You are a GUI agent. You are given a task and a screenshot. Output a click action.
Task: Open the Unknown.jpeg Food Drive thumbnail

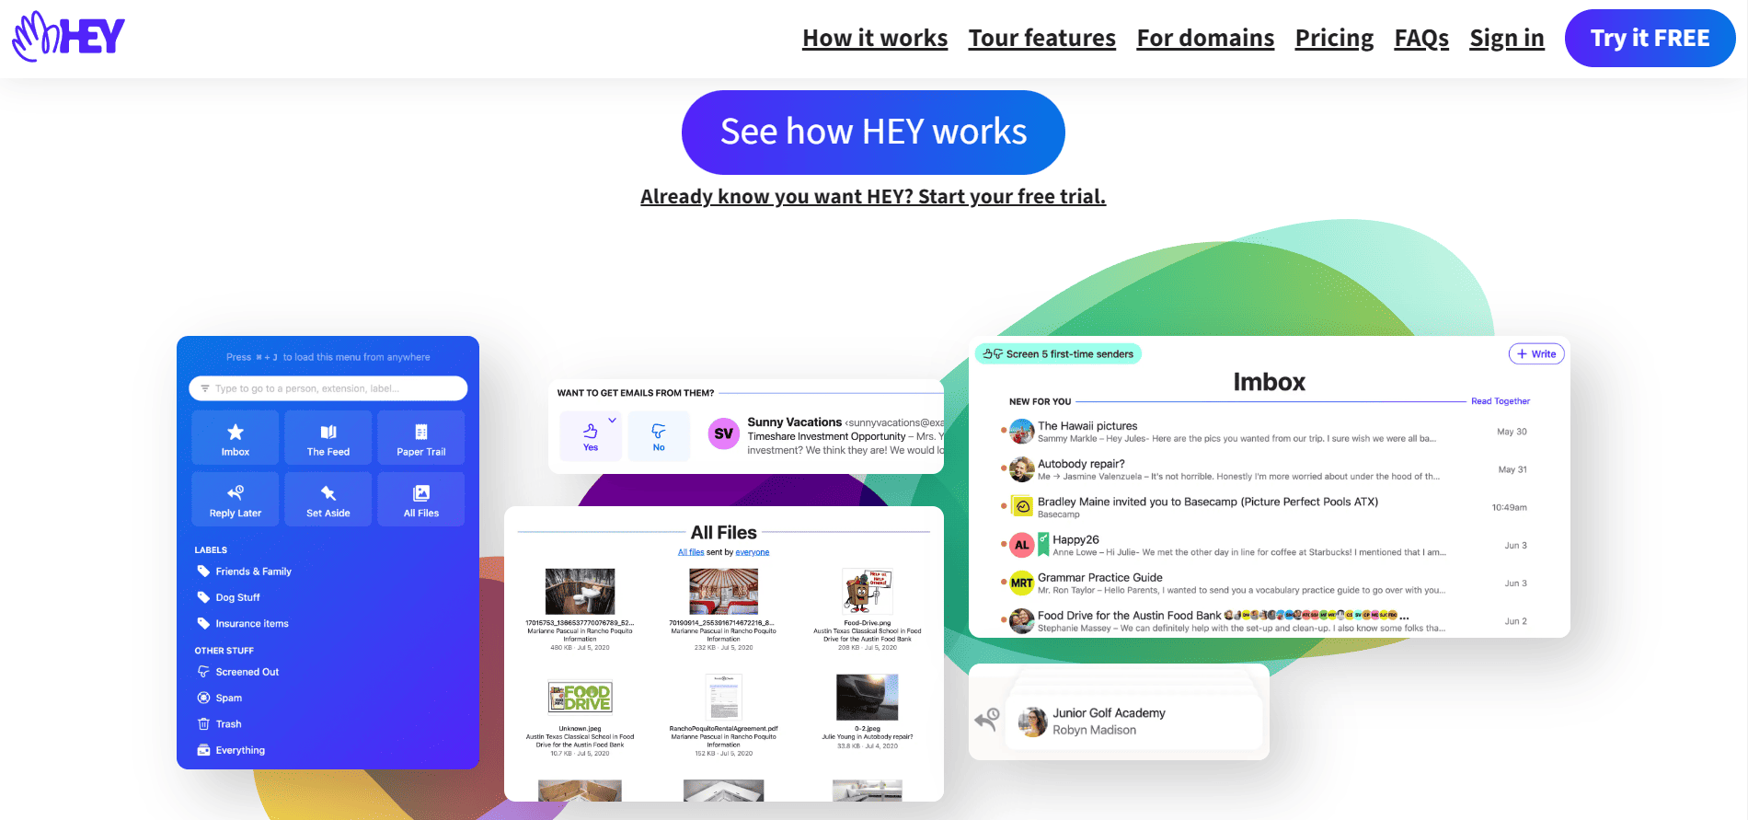(x=581, y=698)
